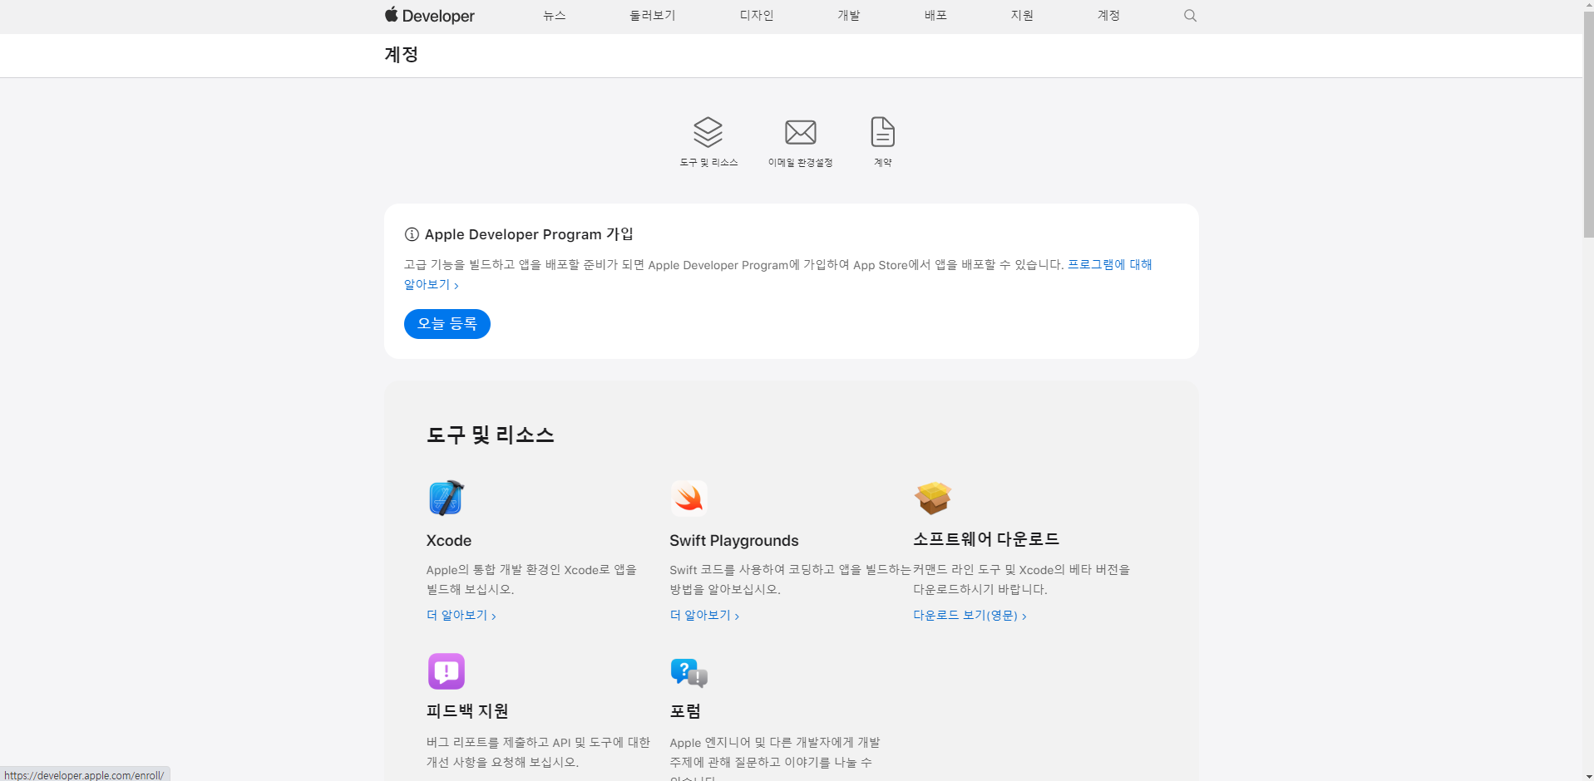The width and height of the screenshot is (1594, 781).
Task: Click the Xcode app icon
Action: pyautogui.click(x=446, y=498)
